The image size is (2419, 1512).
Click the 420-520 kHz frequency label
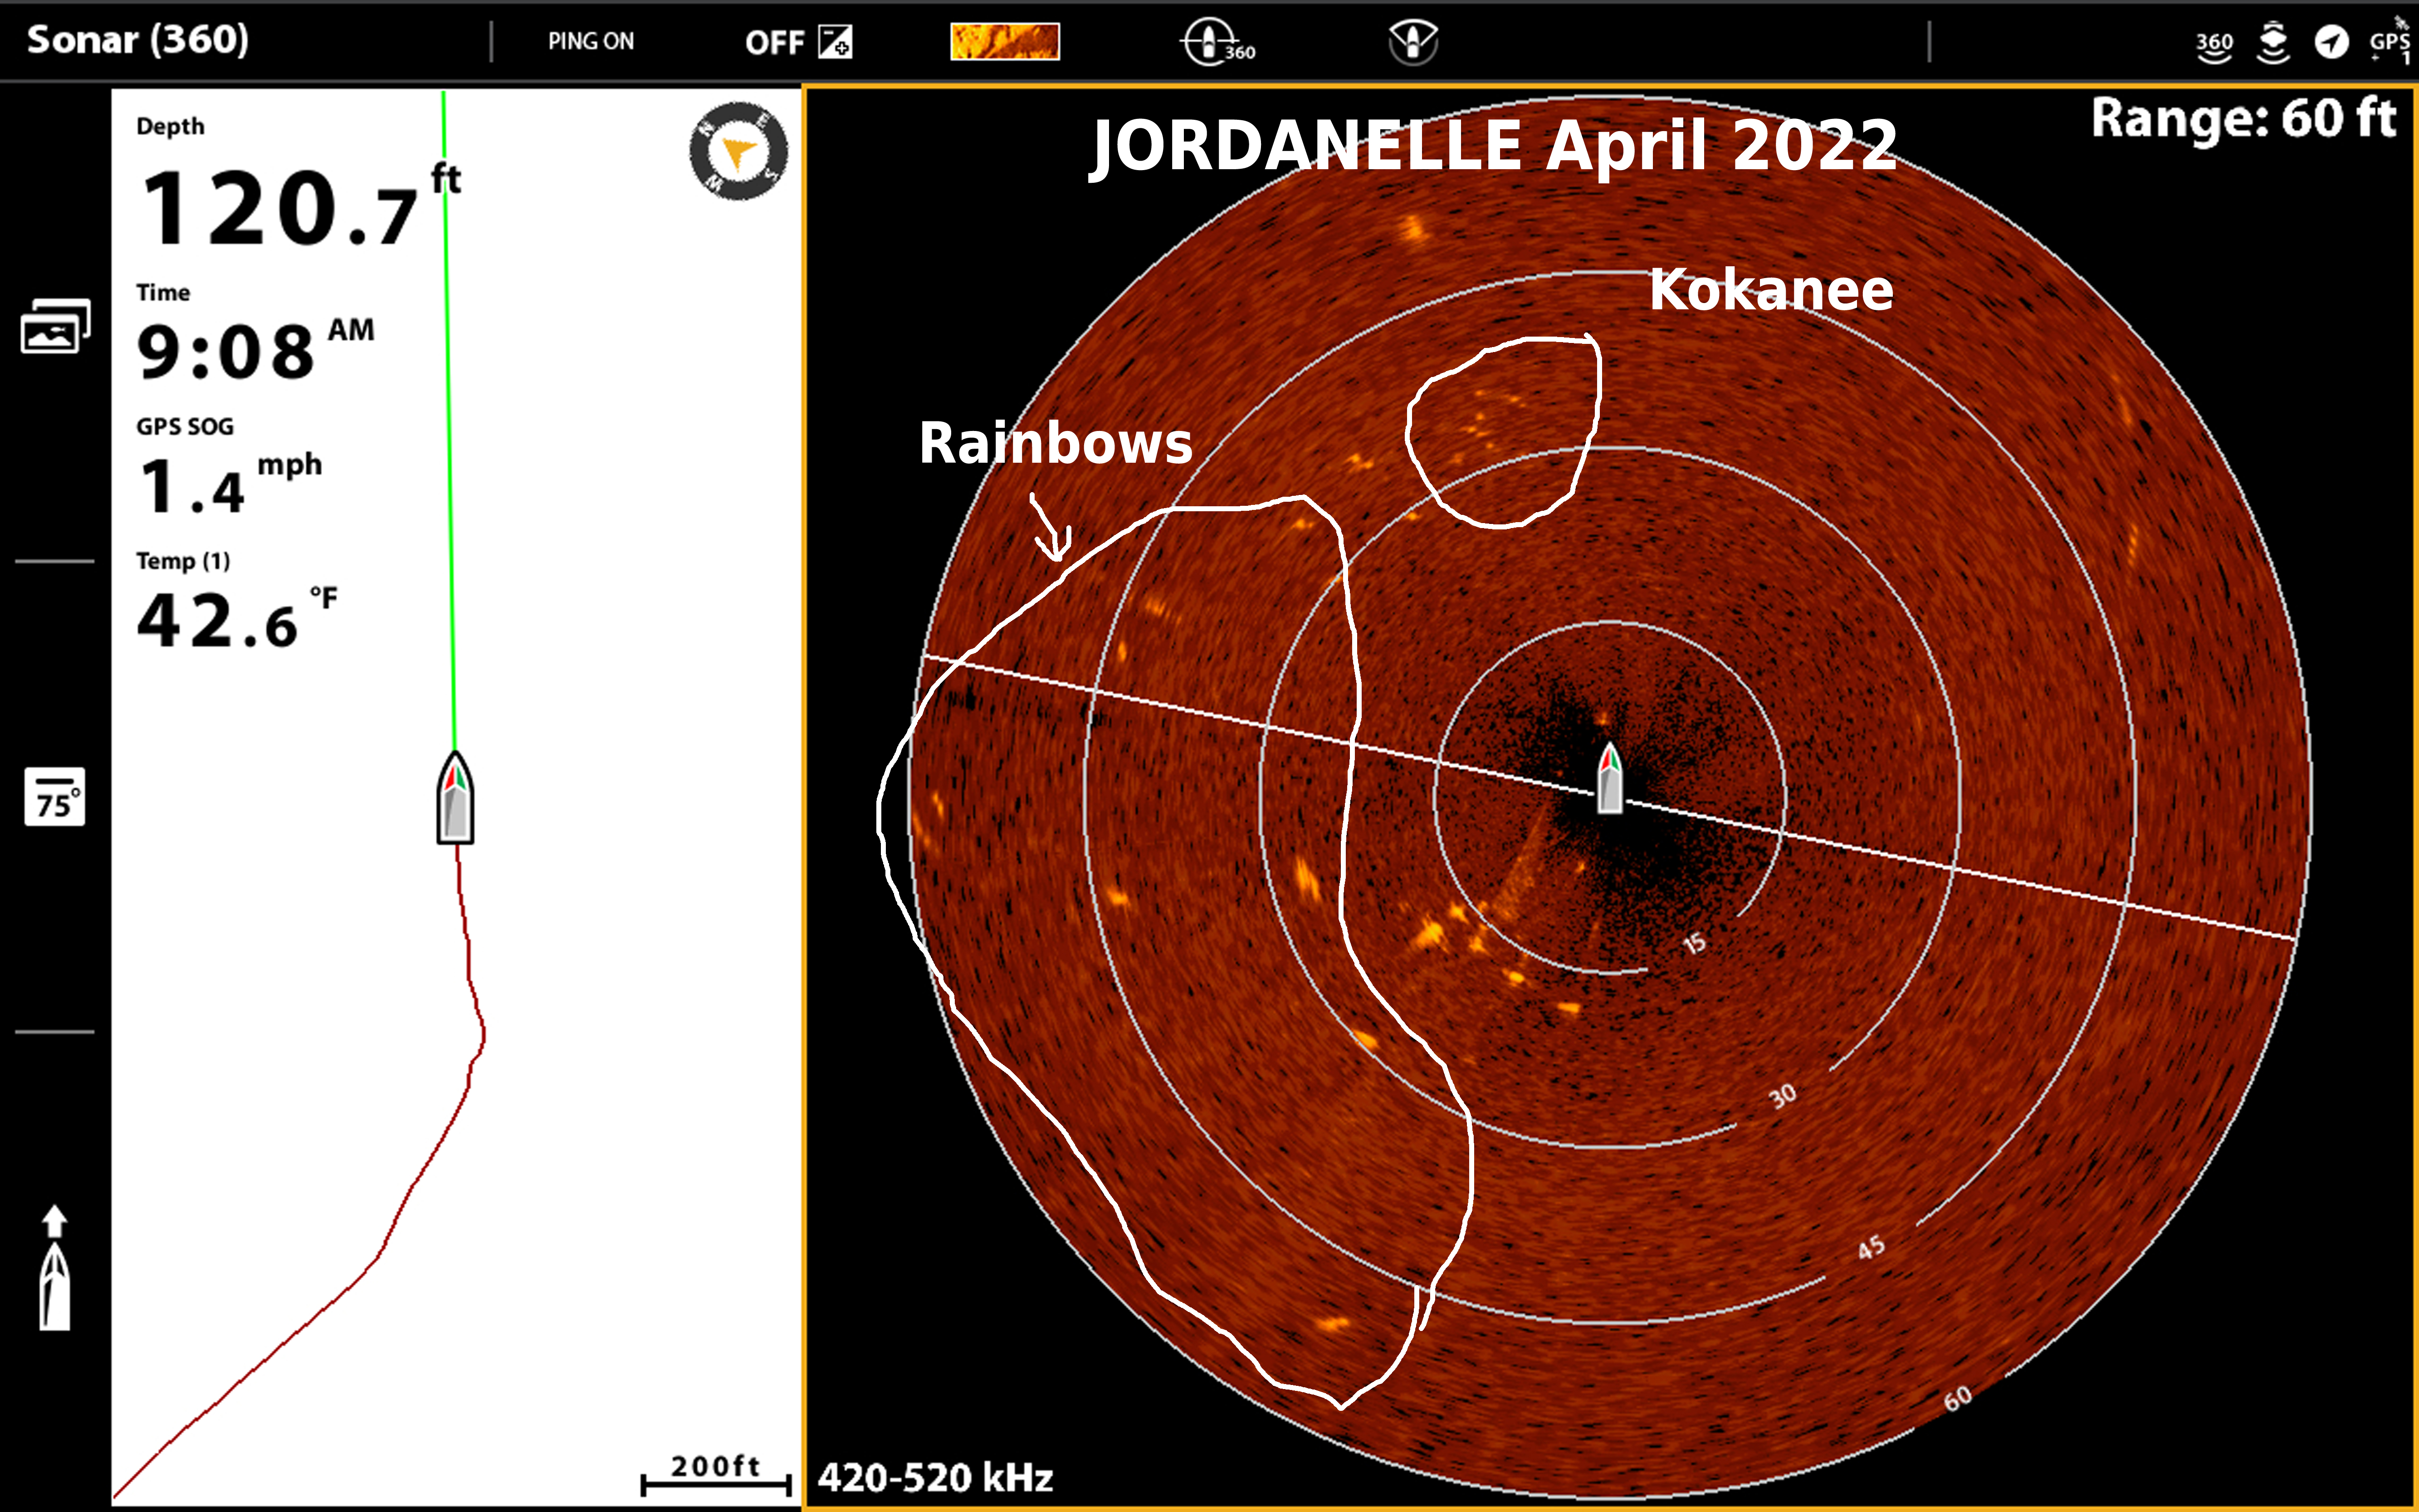pyautogui.click(x=936, y=1477)
